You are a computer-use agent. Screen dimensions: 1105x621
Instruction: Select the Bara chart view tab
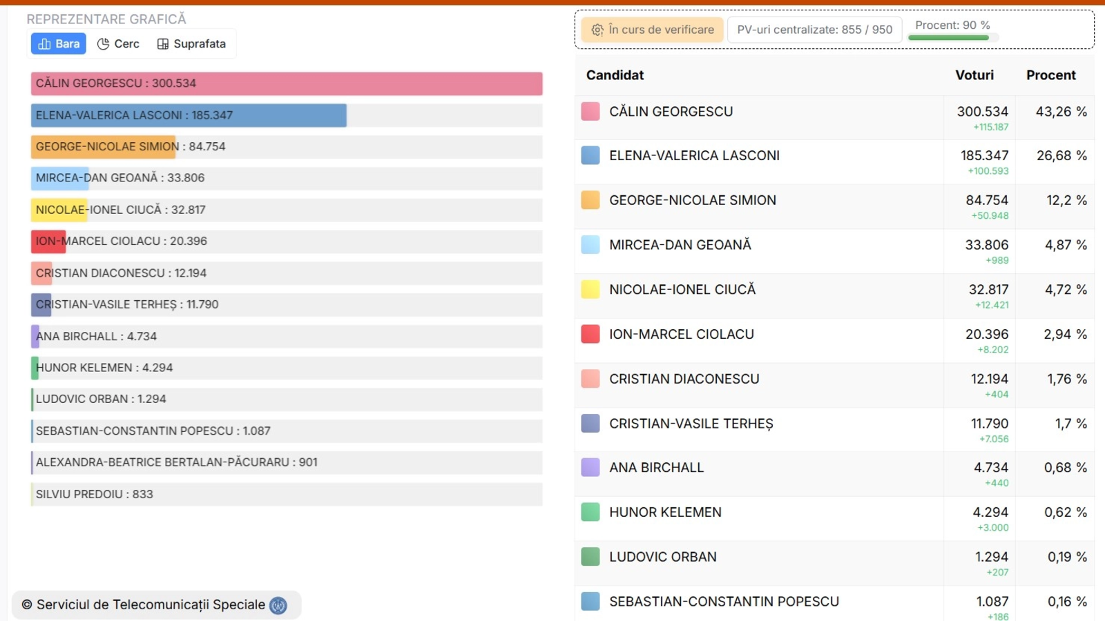click(59, 43)
